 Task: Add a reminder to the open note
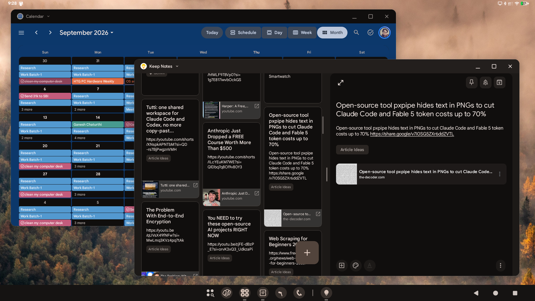pyautogui.click(x=485, y=82)
